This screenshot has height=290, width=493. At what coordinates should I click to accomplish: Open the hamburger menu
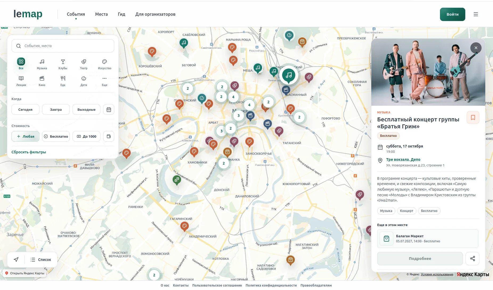[x=476, y=14]
